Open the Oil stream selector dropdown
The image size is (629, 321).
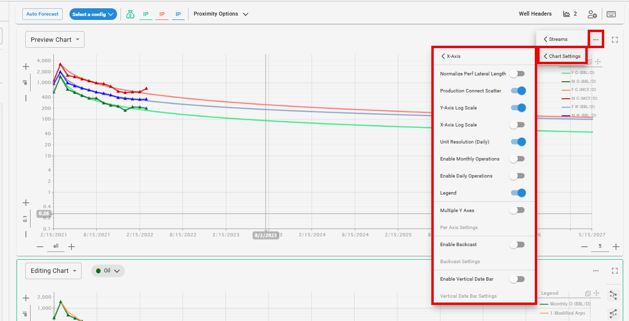(x=108, y=271)
